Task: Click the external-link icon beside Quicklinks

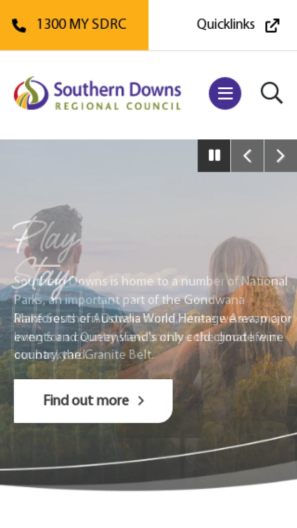Action: coord(272,26)
